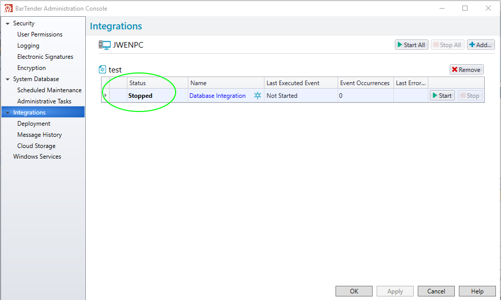Viewport: 501px width, 300px height.
Task: Select Security in sidebar
Action: tap(24, 24)
